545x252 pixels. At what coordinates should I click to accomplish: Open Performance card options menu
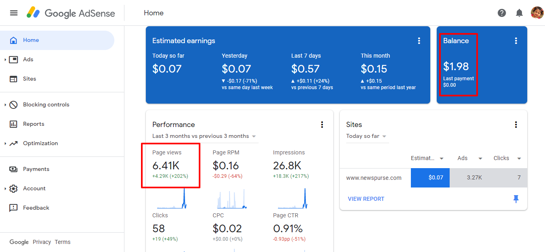(322, 125)
